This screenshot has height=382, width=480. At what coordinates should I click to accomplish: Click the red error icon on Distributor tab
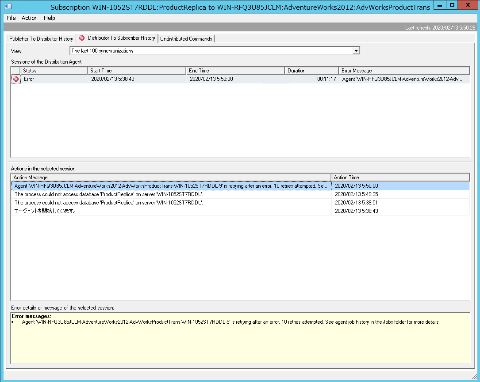82,38
